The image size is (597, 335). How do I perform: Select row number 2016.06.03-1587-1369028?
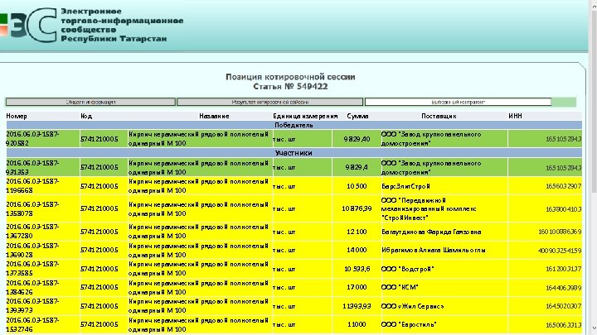[x=32, y=250]
